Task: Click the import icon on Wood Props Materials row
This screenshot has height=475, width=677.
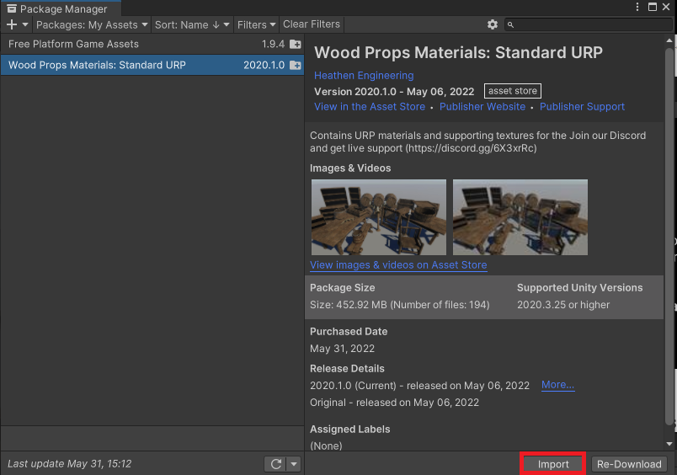Action: point(296,65)
